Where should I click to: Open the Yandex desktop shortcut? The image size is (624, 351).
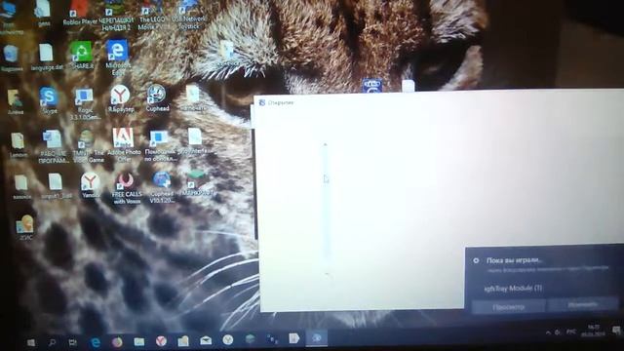(91, 185)
